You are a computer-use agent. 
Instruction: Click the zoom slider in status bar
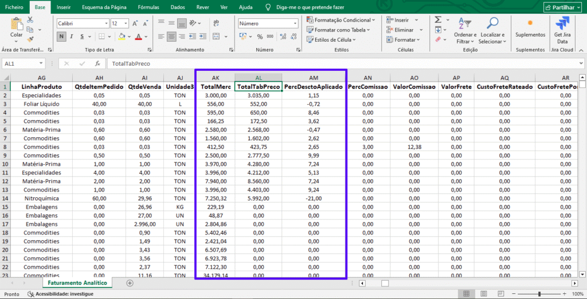click(539, 294)
